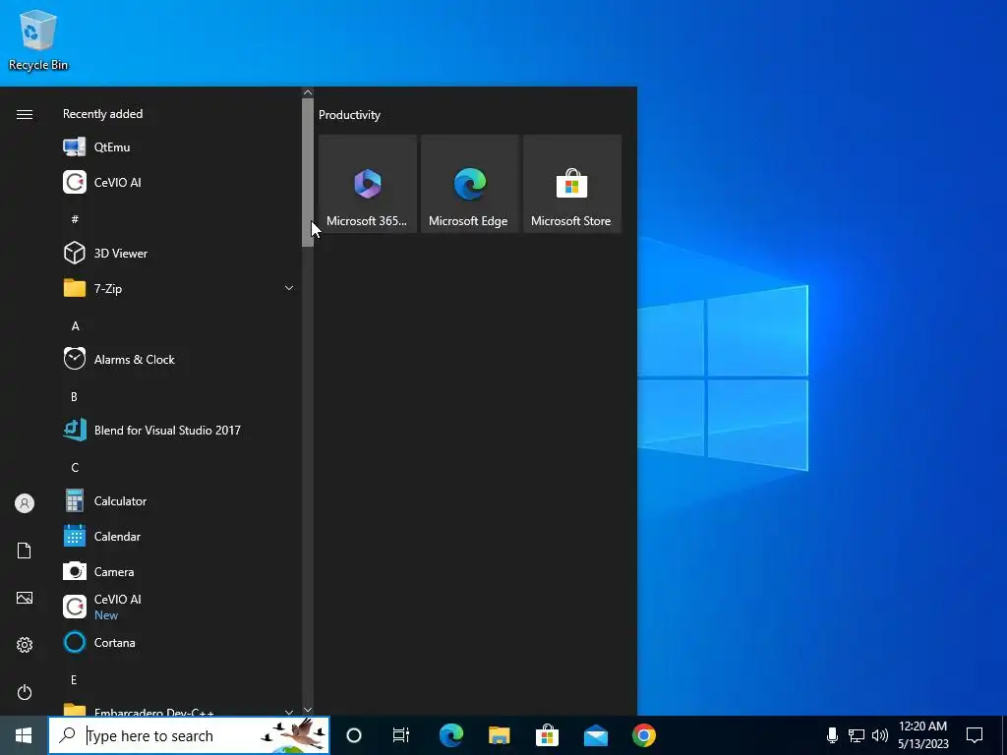
Task: Click the app list scrollbar down arrow
Action: point(308,710)
